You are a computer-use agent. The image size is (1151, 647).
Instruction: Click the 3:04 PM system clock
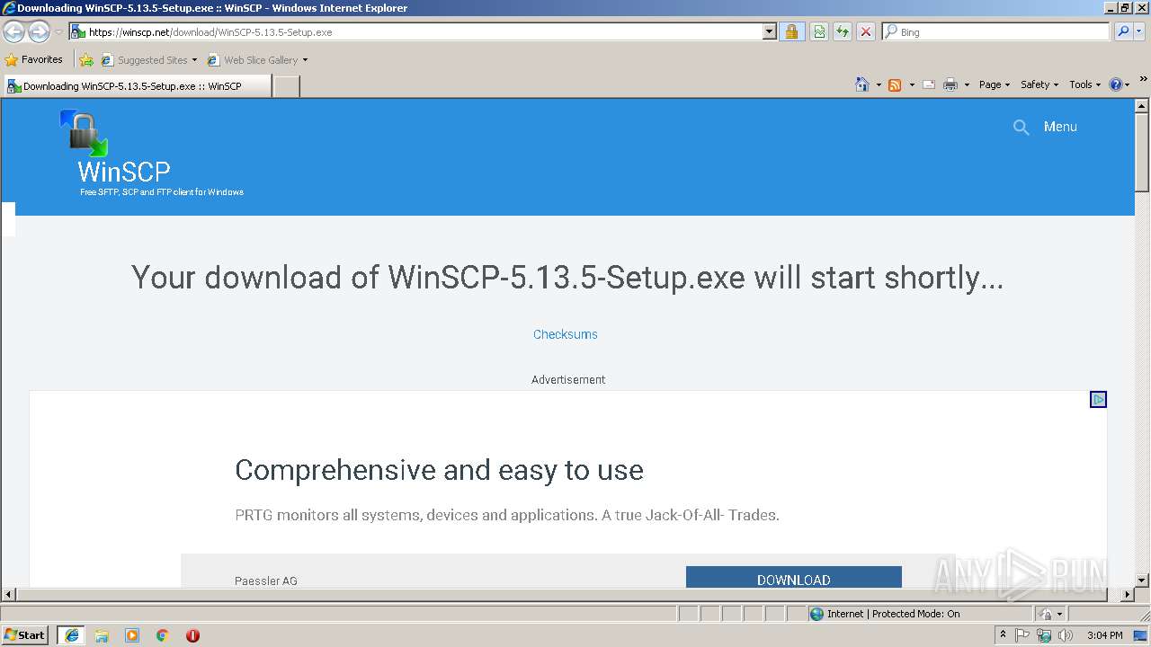click(1104, 635)
